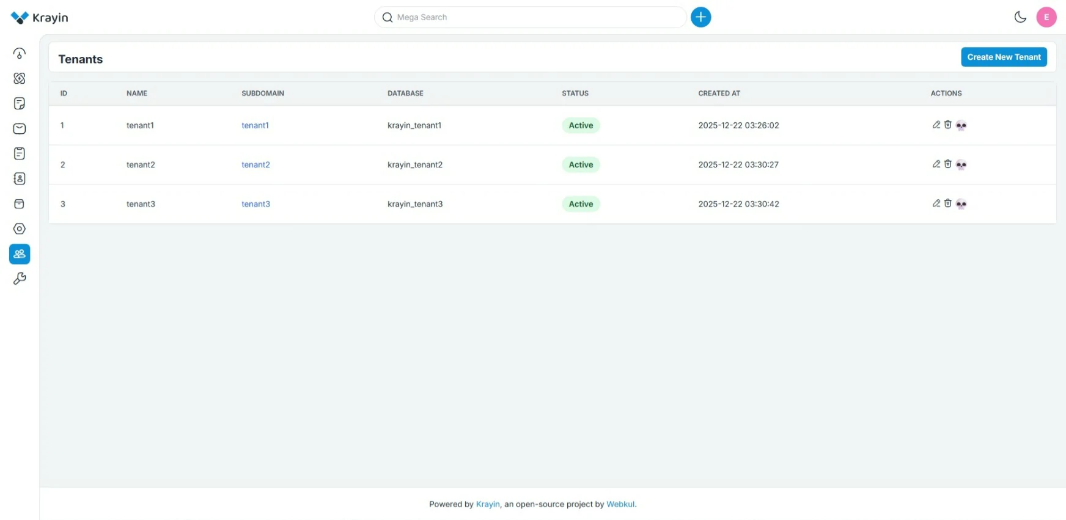Click the tenant3 name cell

click(x=141, y=204)
